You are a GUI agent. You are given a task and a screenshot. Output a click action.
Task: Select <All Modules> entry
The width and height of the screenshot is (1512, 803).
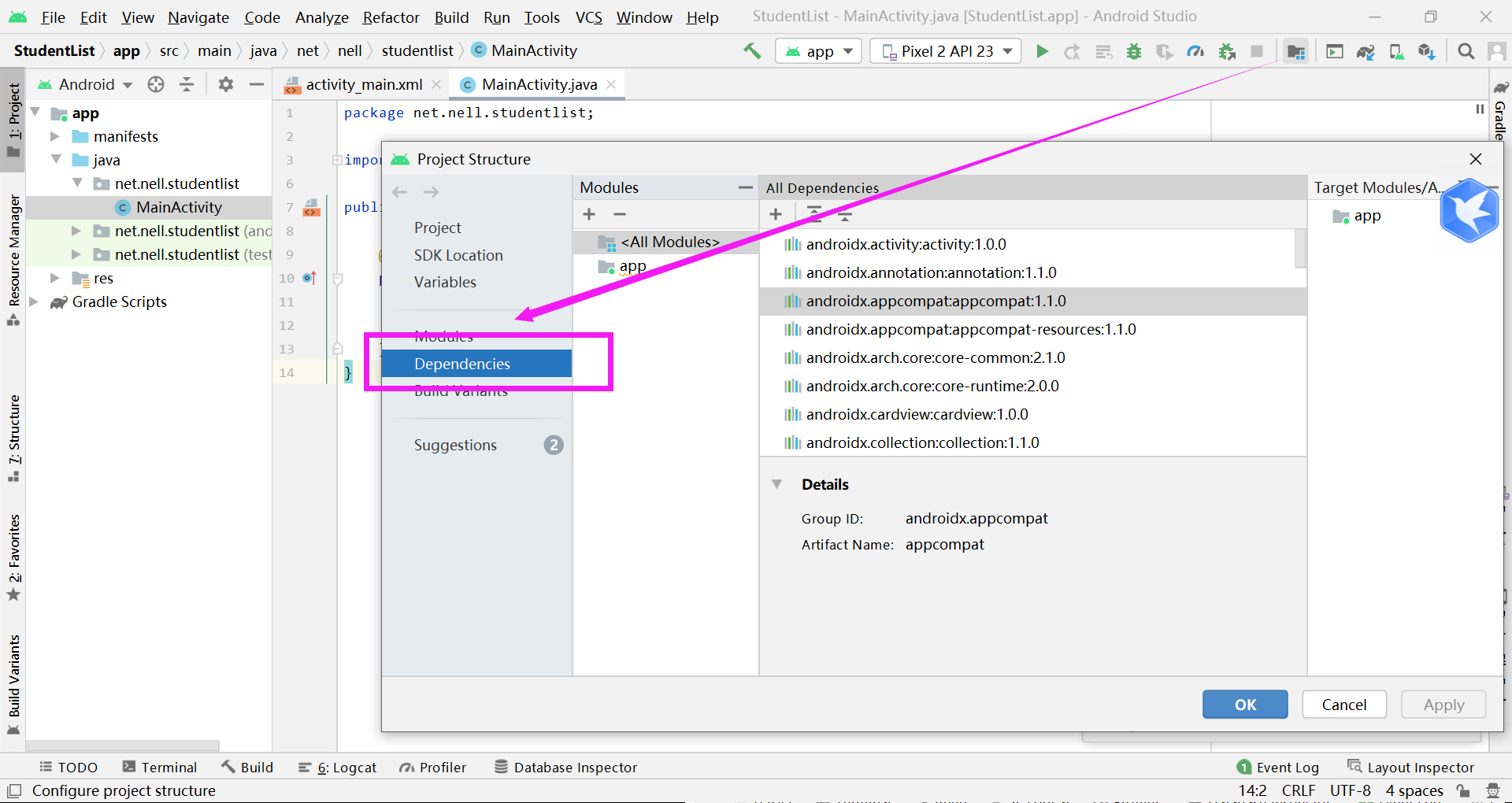pyautogui.click(x=665, y=242)
